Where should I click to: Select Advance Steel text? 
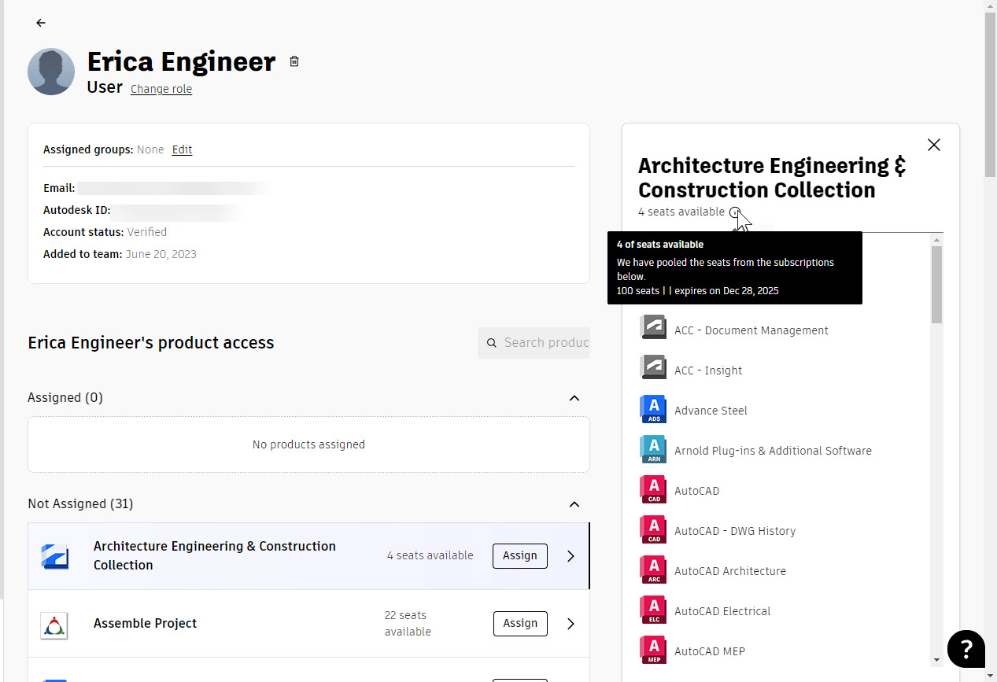point(711,411)
